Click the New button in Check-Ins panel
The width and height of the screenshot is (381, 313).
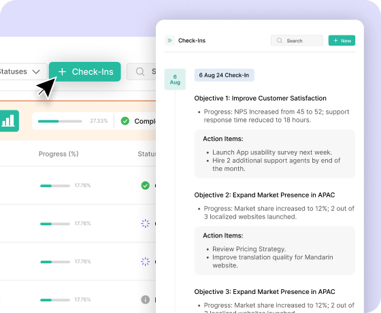coord(342,41)
